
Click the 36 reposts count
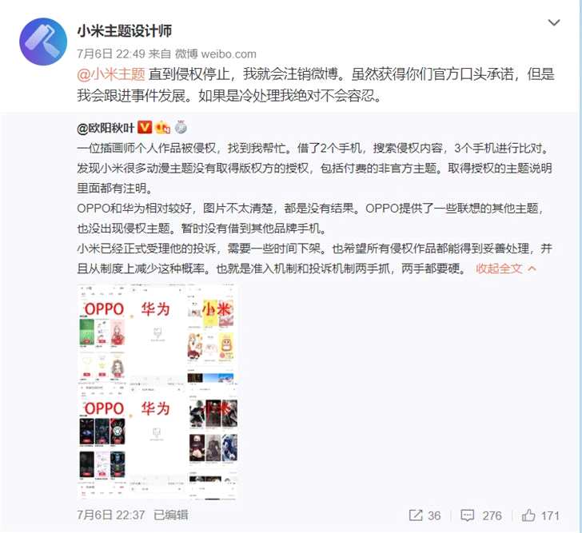434,515
